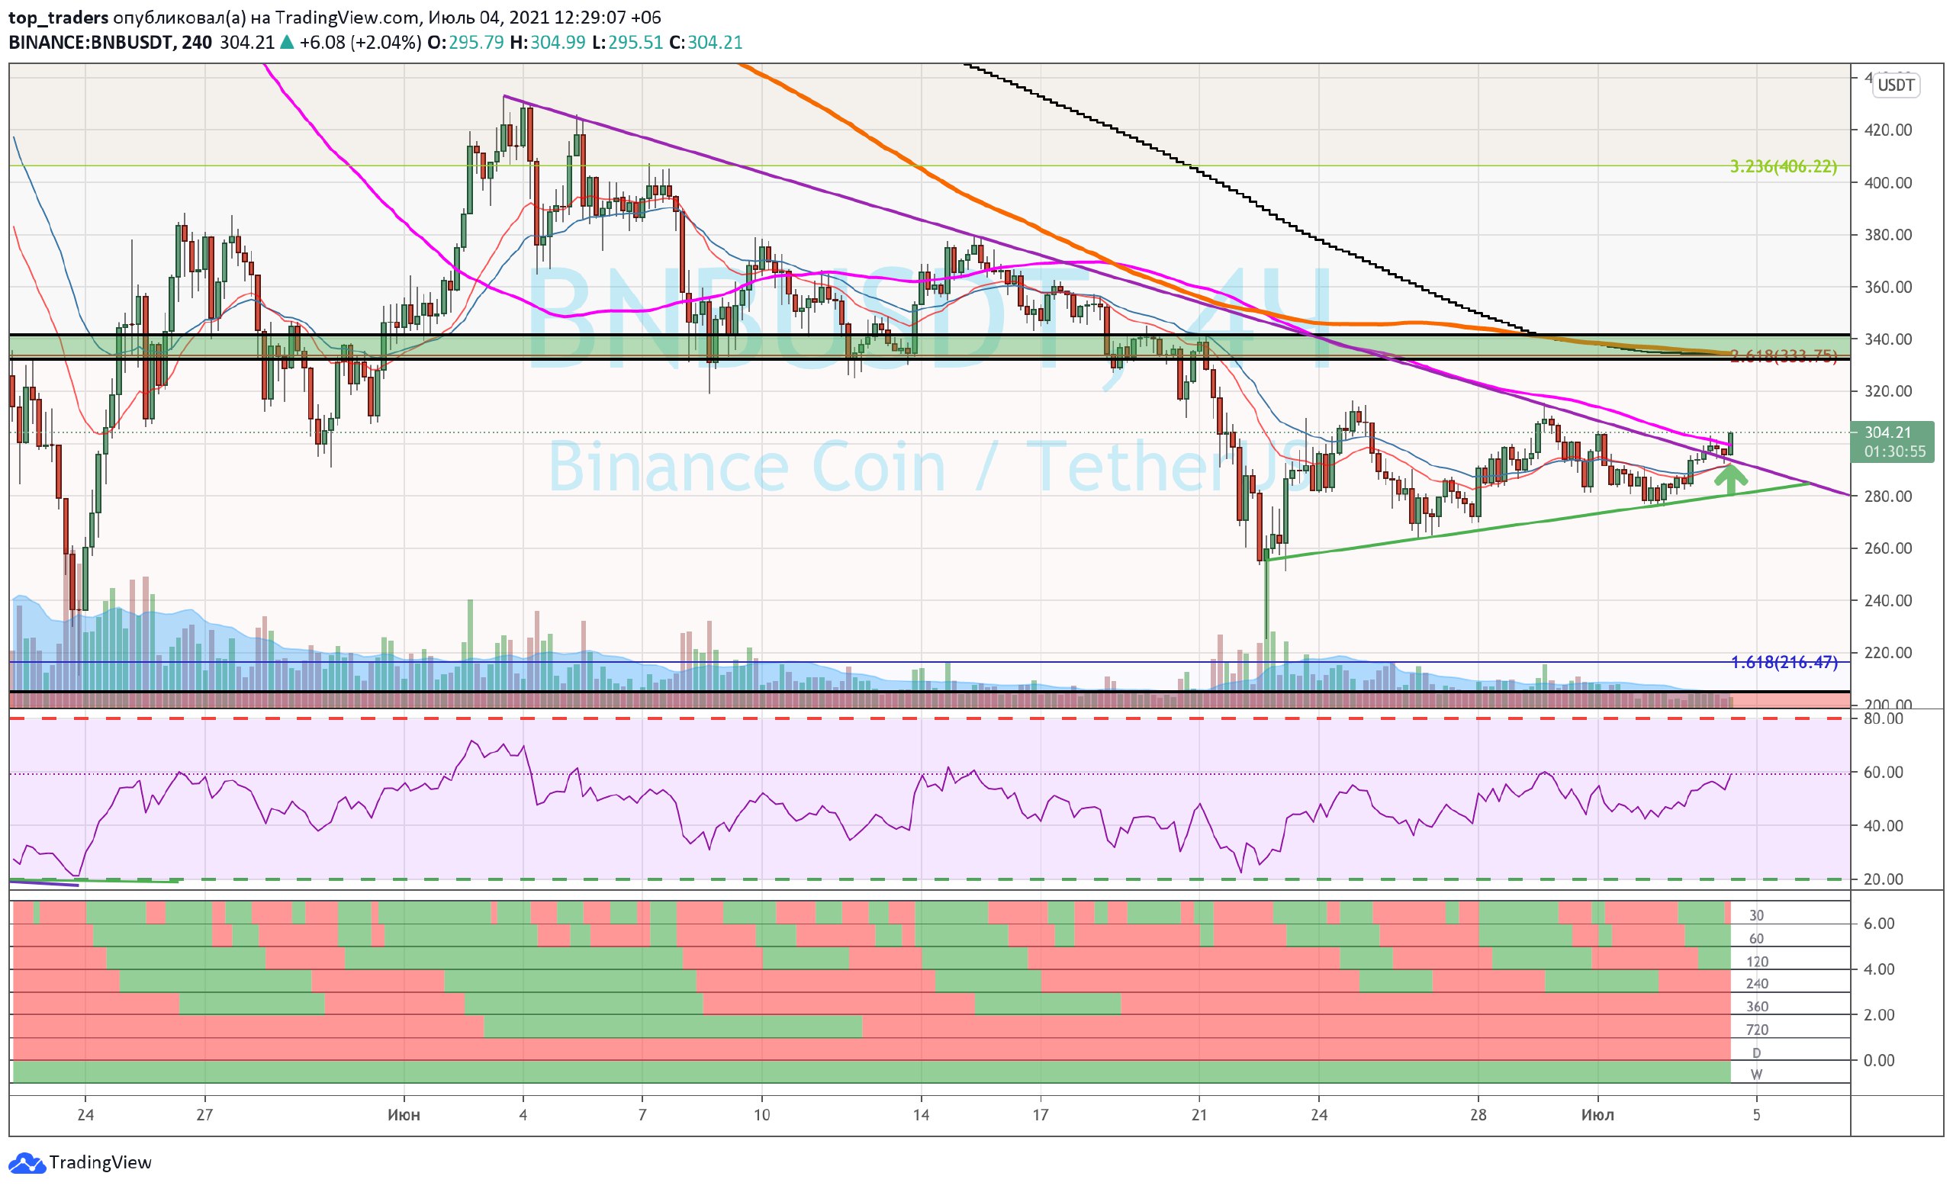Screen dimensions: 1953x1189
Task: Click the RSI 80.00 axis label
Action: point(1884,718)
